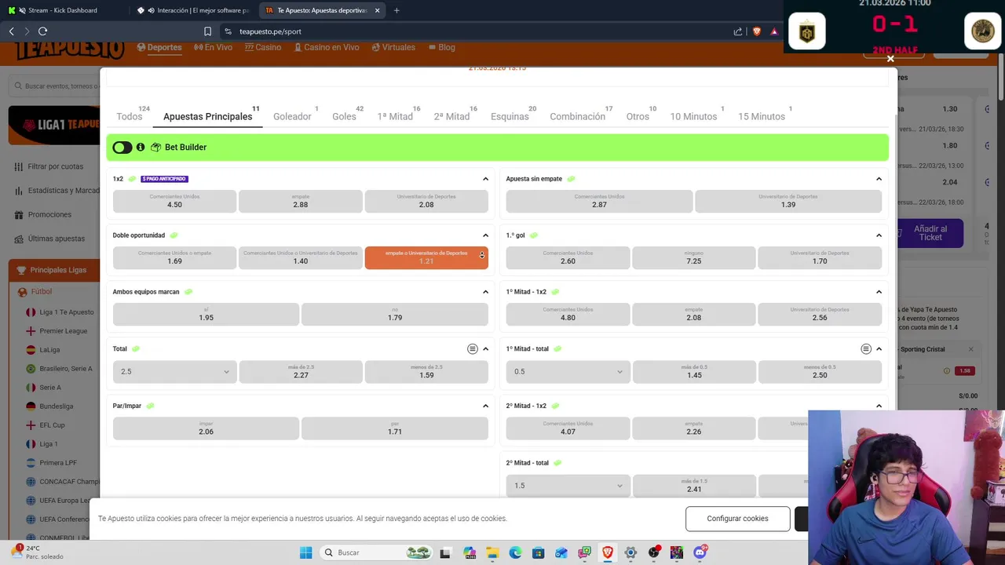1005x565 pixels.
Task: Open the Windows Start menu
Action: [x=305, y=552]
